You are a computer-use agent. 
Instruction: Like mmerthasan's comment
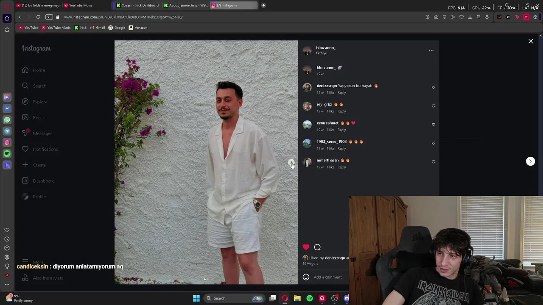point(433,162)
